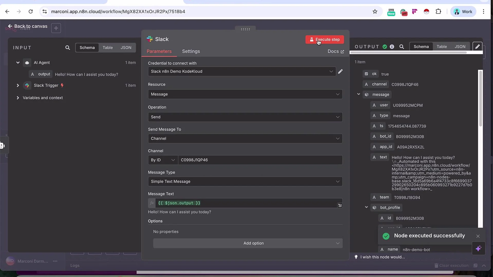Click the OUTPUT panel vertical scrollbar

pyautogui.click(x=480, y=98)
